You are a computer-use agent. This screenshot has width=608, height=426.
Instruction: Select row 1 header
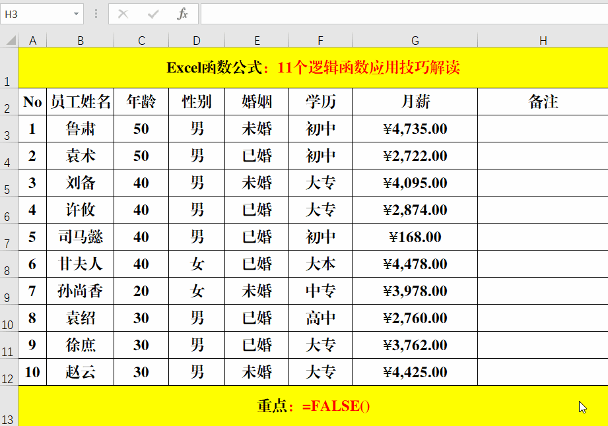click(x=9, y=68)
